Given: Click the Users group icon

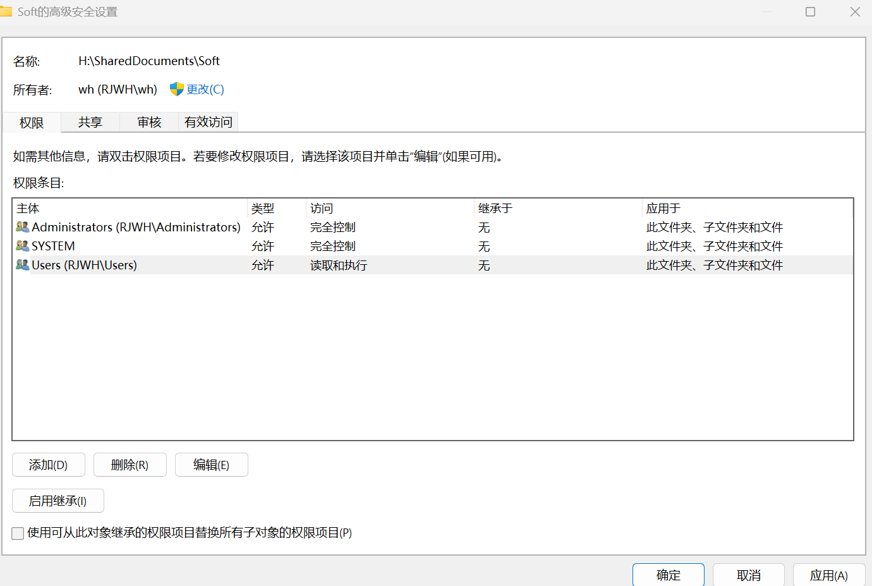Looking at the screenshot, I should (x=23, y=264).
